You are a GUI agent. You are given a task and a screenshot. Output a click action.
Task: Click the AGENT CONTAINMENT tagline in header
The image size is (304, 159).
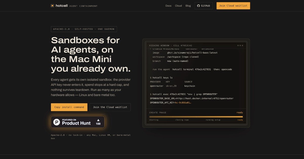tap(83, 6)
